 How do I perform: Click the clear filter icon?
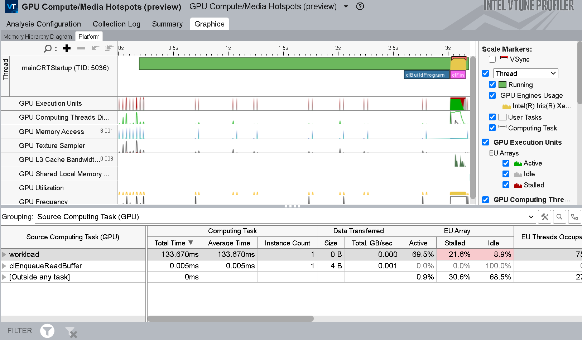(71, 332)
